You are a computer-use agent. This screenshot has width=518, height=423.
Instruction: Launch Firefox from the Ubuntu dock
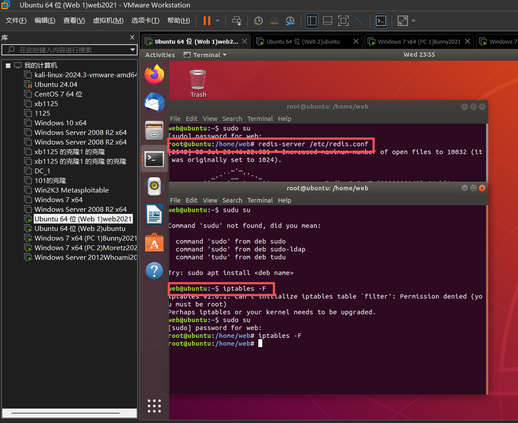pyautogui.click(x=154, y=75)
